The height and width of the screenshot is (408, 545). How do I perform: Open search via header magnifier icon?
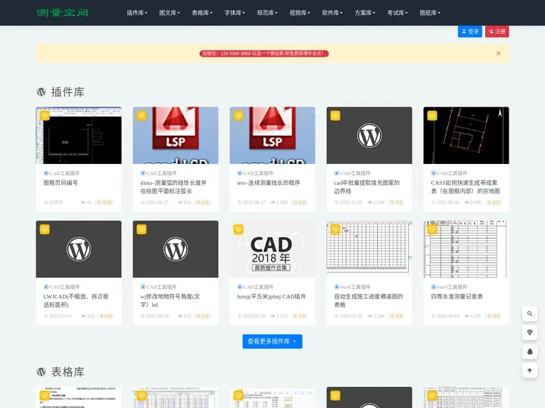click(448, 32)
